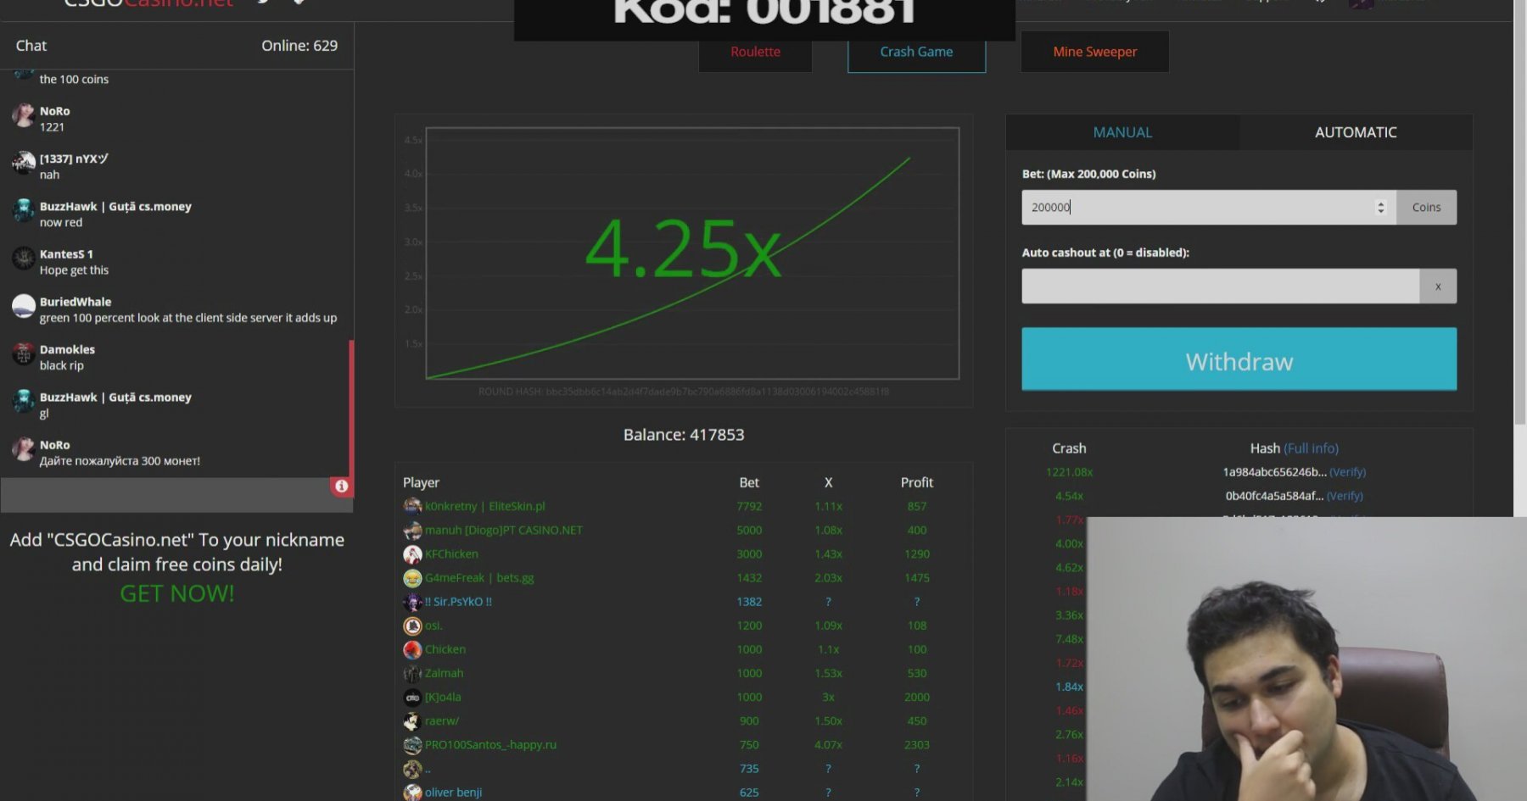Click !! Sir.PsYkO !! player avatar
The width and height of the screenshot is (1527, 801).
(412, 602)
